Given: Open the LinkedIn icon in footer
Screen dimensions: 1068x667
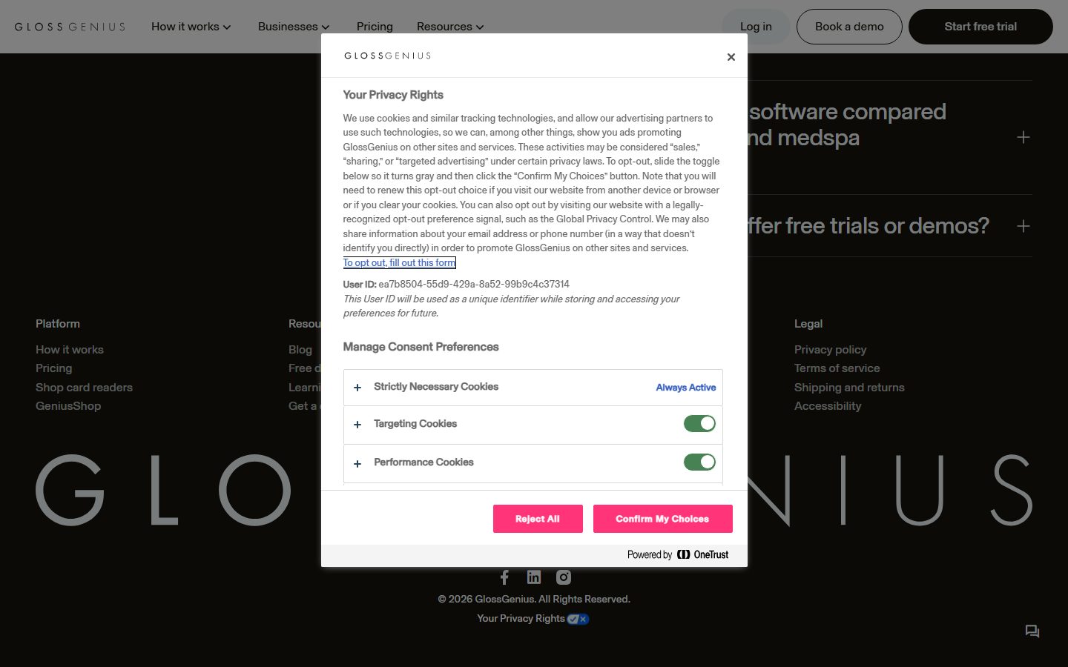Looking at the screenshot, I should 534,577.
